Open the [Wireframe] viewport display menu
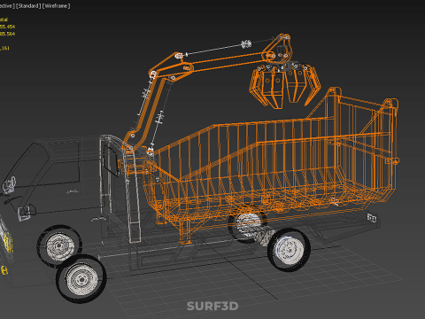The image size is (425, 319). (57, 6)
